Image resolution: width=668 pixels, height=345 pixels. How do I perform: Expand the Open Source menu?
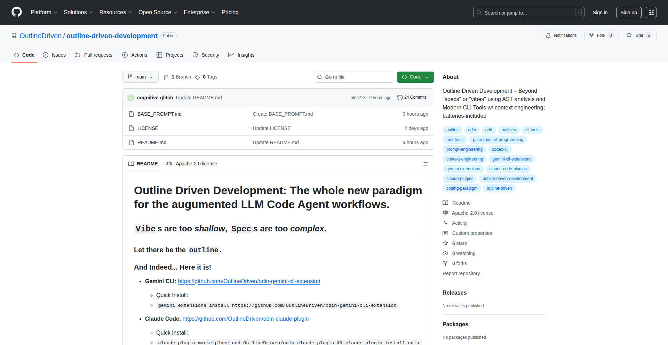tap(158, 13)
